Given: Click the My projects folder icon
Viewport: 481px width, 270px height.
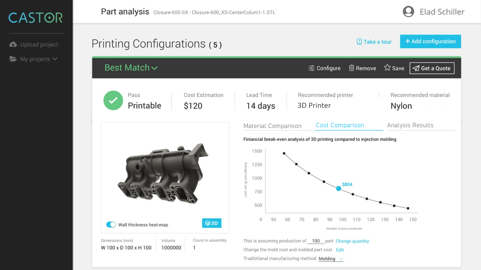Looking at the screenshot, I should click(x=13, y=59).
